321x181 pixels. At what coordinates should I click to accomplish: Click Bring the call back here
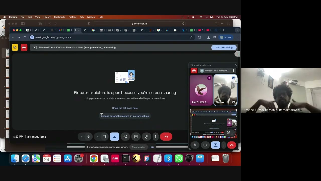[x=125, y=108]
